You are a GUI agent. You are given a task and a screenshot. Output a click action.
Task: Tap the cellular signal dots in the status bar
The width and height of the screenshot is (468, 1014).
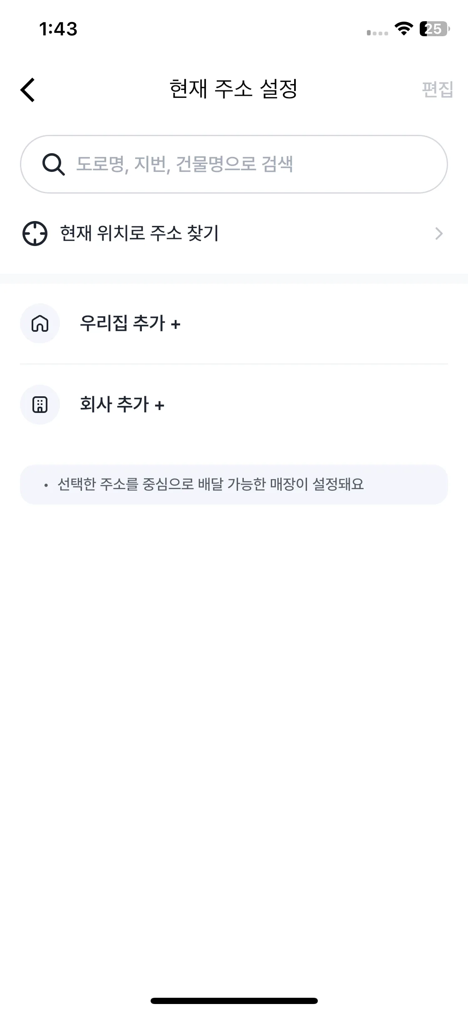[x=377, y=32]
